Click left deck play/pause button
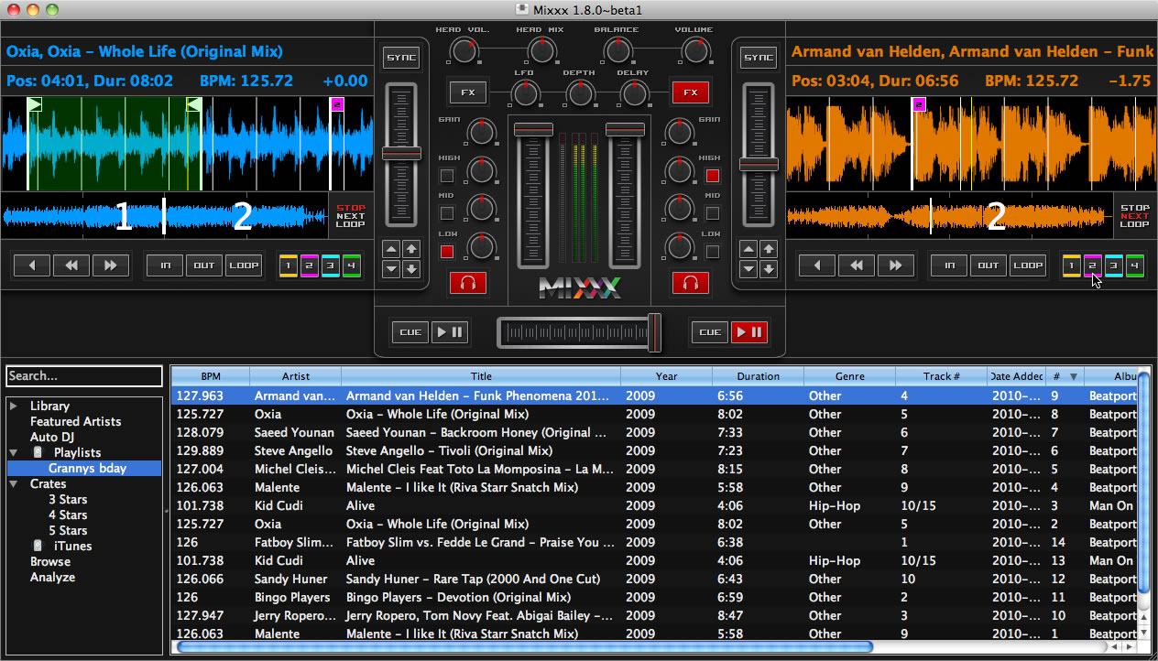This screenshot has width=1158, height=661. [450, 331]
